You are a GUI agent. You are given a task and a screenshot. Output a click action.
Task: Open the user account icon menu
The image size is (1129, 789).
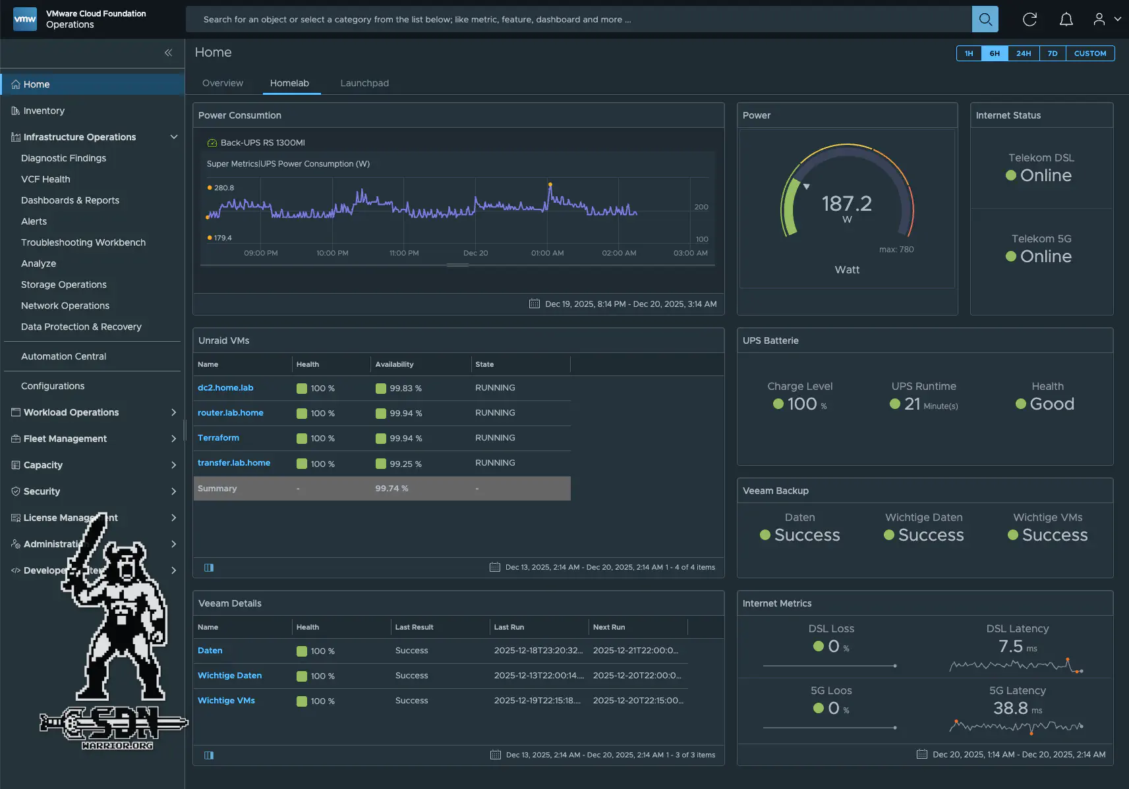[1099, 18]
